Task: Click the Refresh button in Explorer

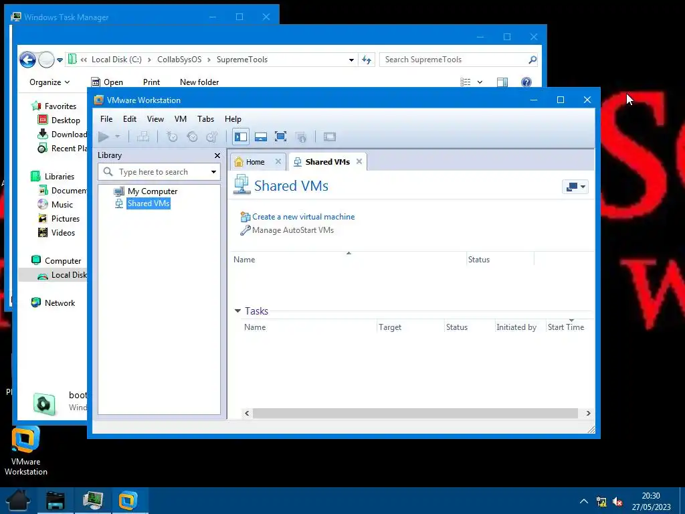Action: pyautogui.click(x=367, y=60)
